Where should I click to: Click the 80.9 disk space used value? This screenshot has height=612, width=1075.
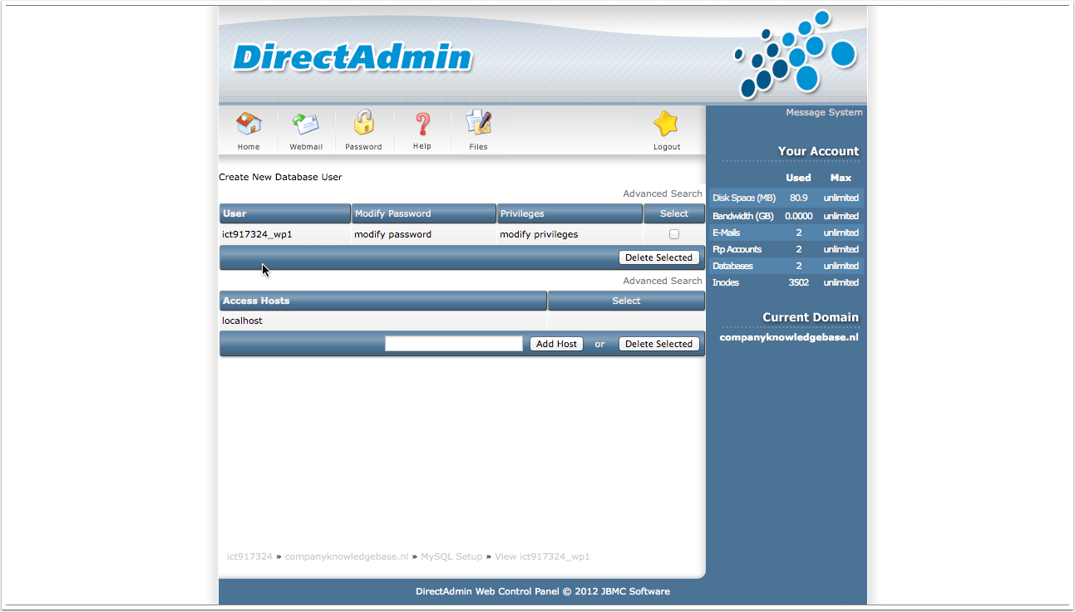tap(799, 198)
